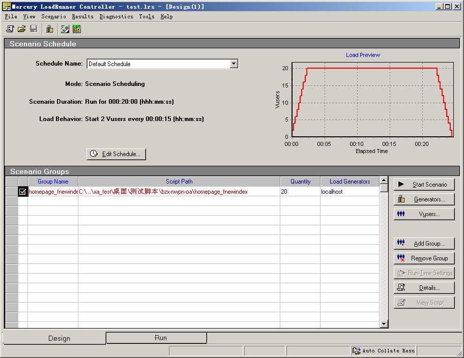The height and width of the screenshot is (358, 464).
Task: Click the Load Preview graph
Action: (x=372, y=100)
